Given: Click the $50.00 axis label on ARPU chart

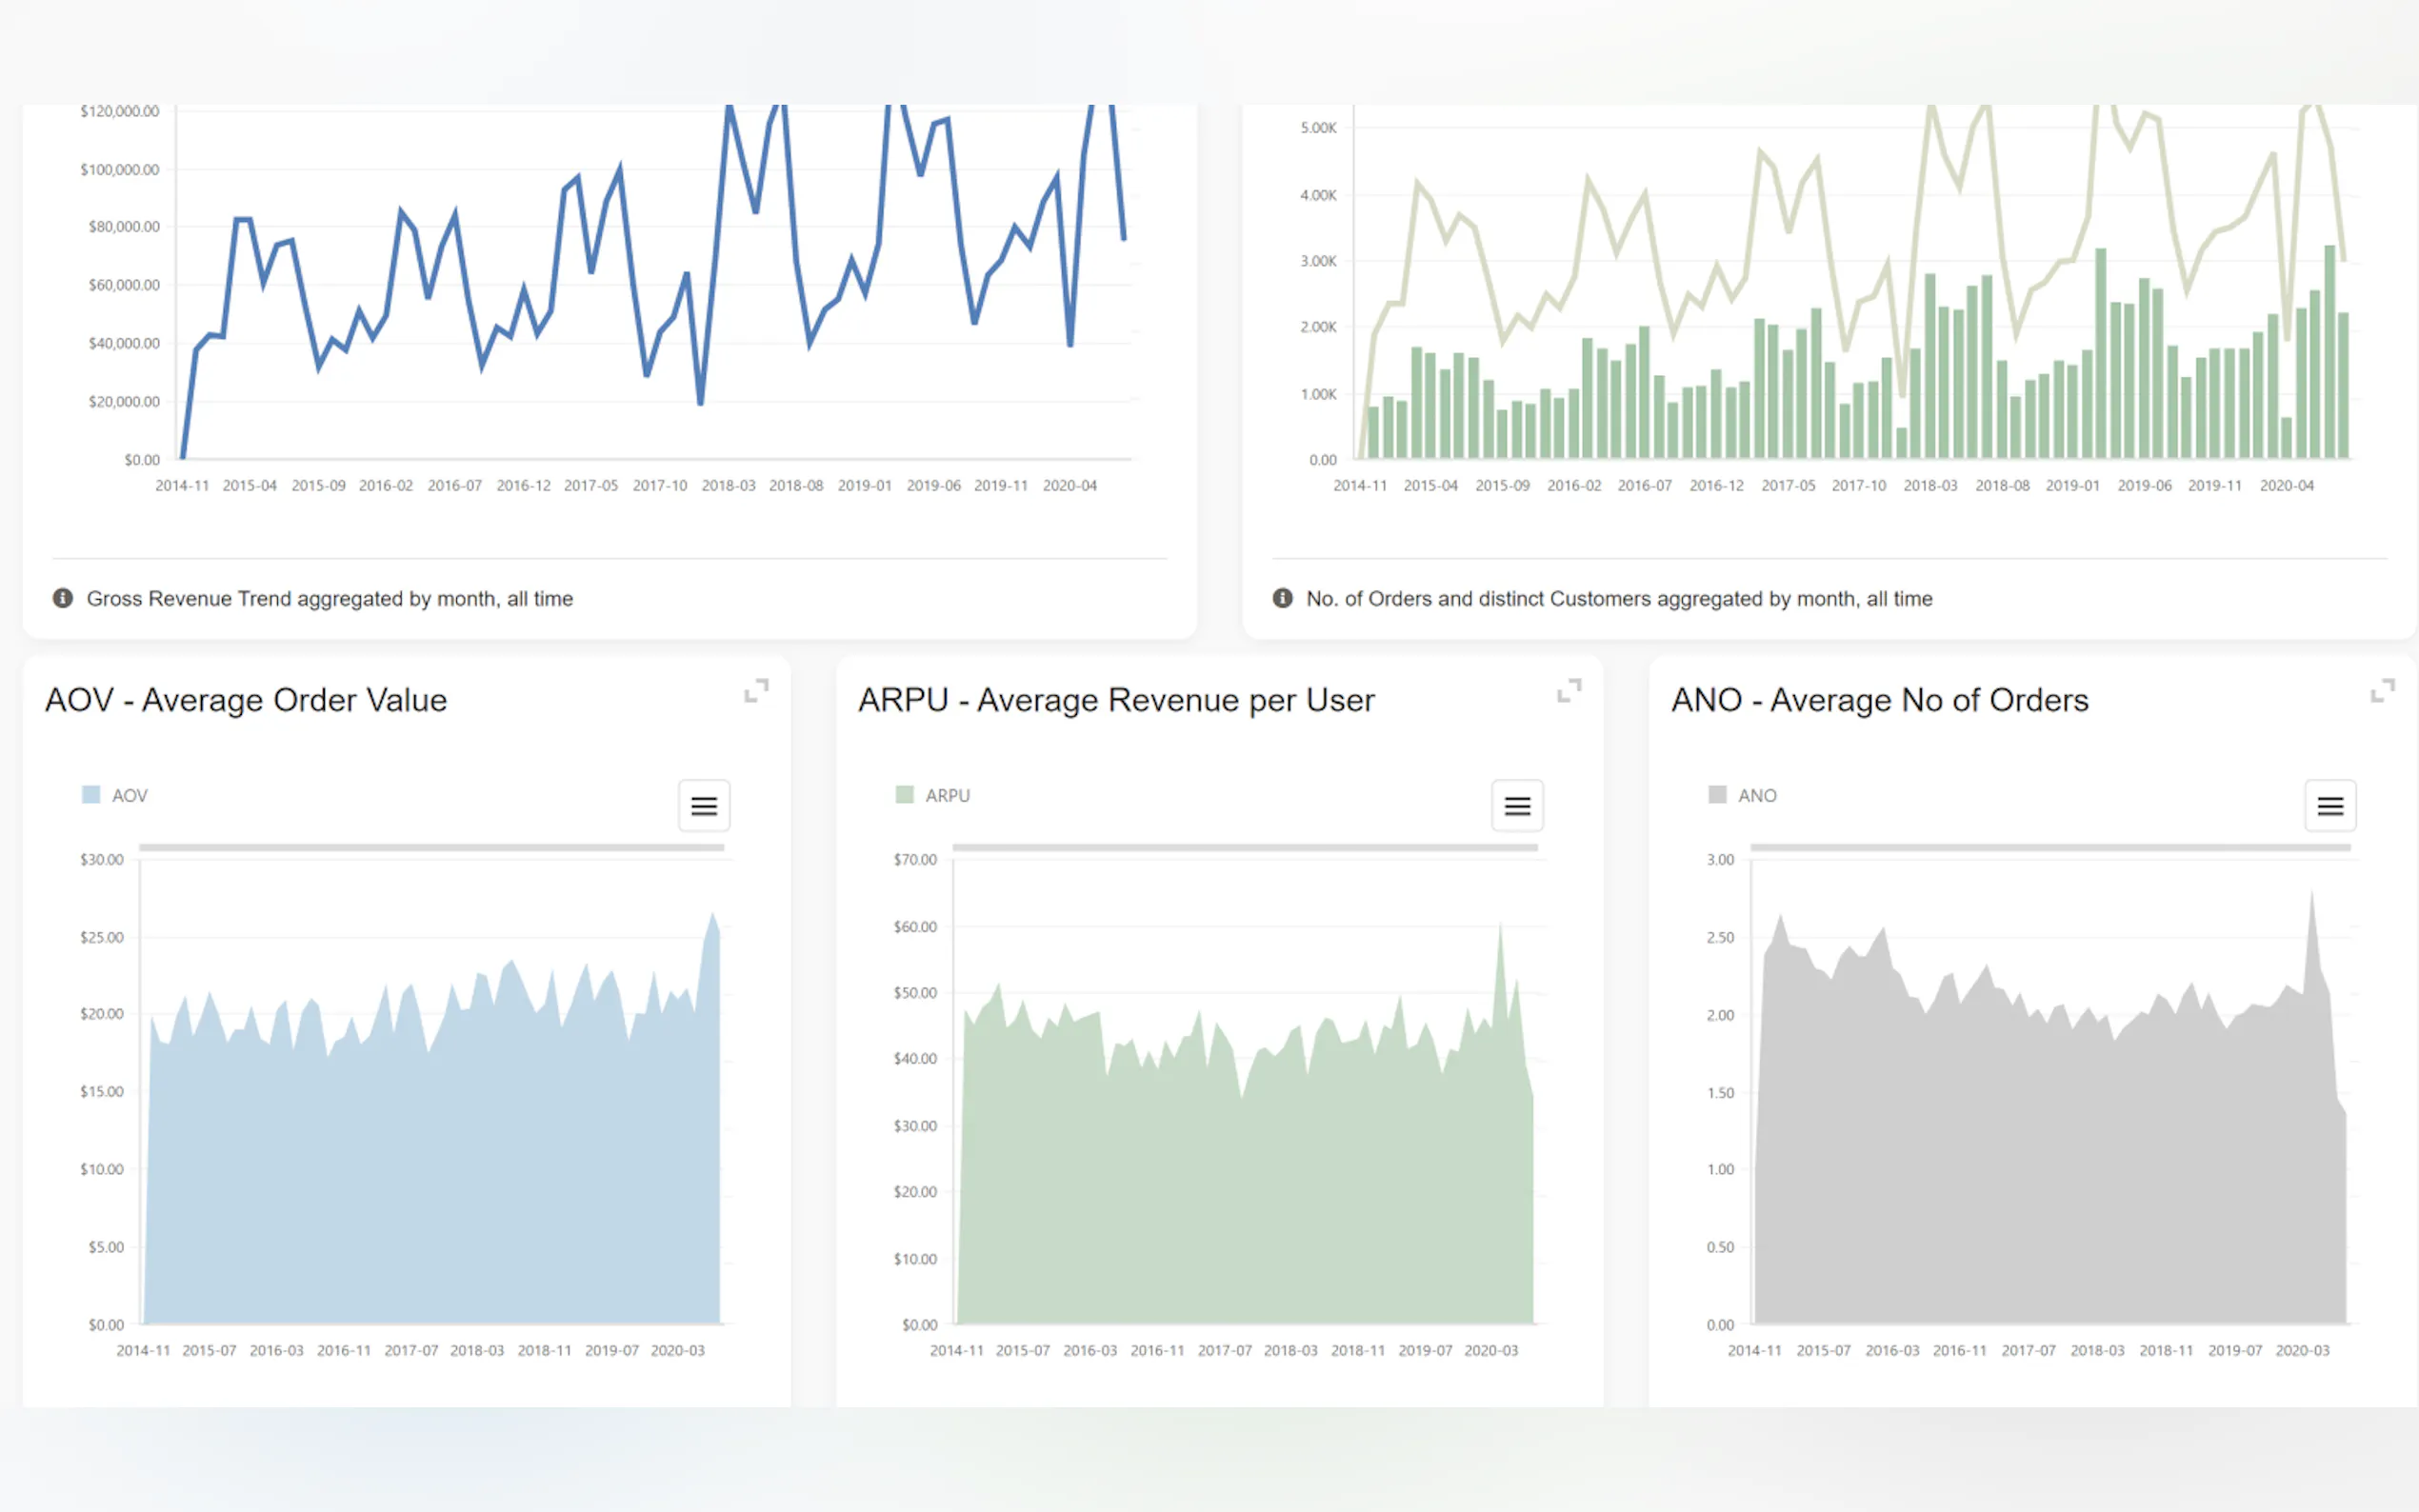Looking at the screenshot, I should (x=915, y=993).
